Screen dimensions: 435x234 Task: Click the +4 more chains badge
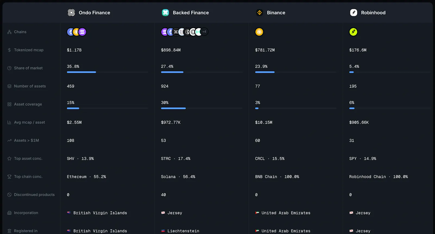coord(204,32)
